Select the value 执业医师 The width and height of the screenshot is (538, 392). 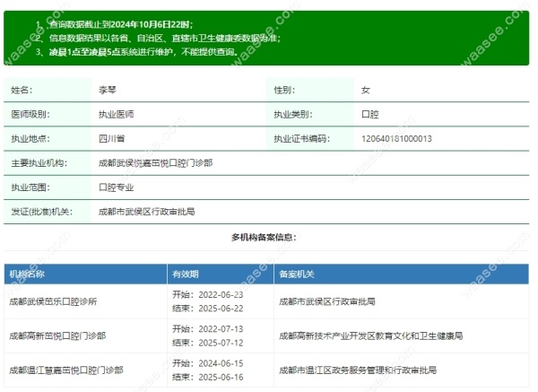(x=117, y=114)
